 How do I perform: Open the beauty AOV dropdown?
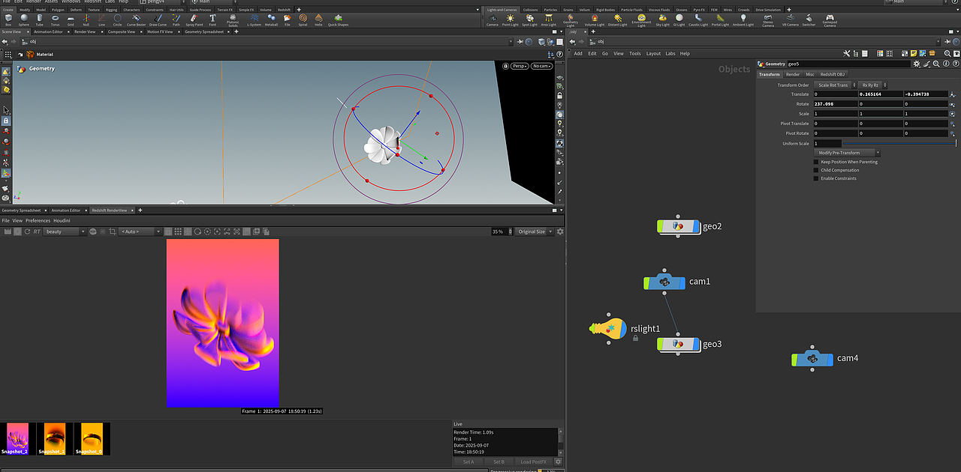65,232
